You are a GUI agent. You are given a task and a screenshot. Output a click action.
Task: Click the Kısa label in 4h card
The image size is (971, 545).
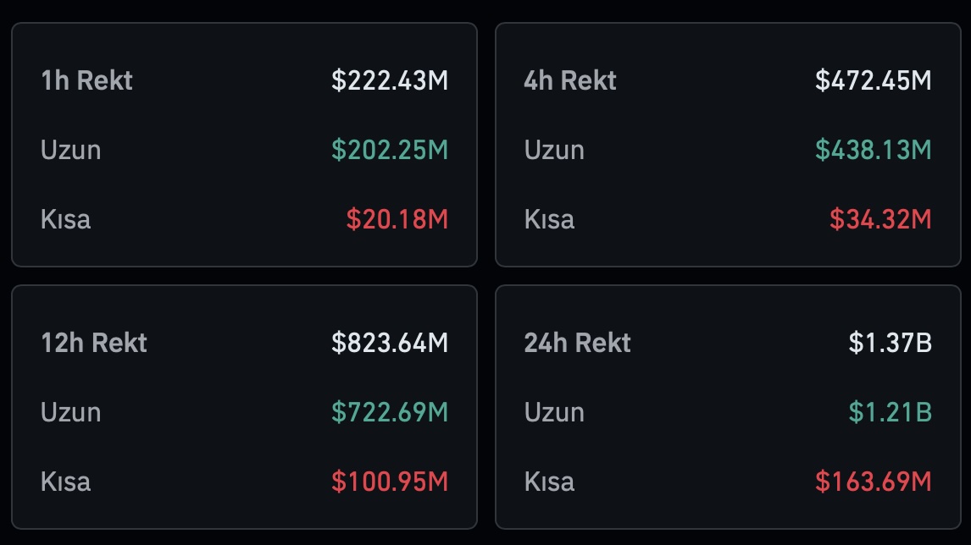[549, 219]
